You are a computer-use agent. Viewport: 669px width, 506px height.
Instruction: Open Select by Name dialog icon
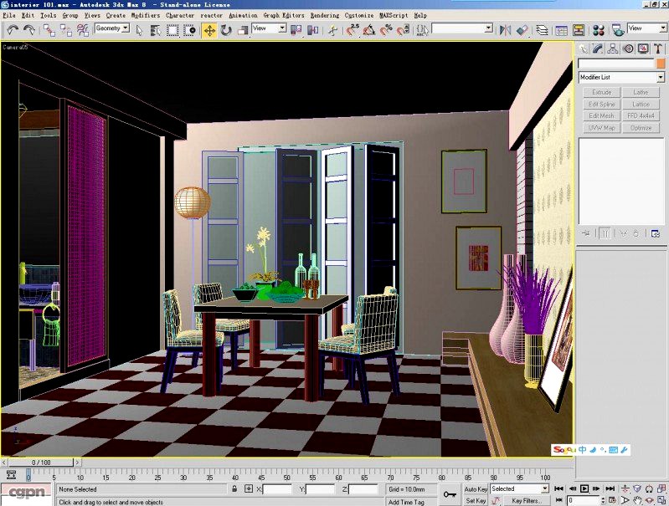click(x=156, y=30)
